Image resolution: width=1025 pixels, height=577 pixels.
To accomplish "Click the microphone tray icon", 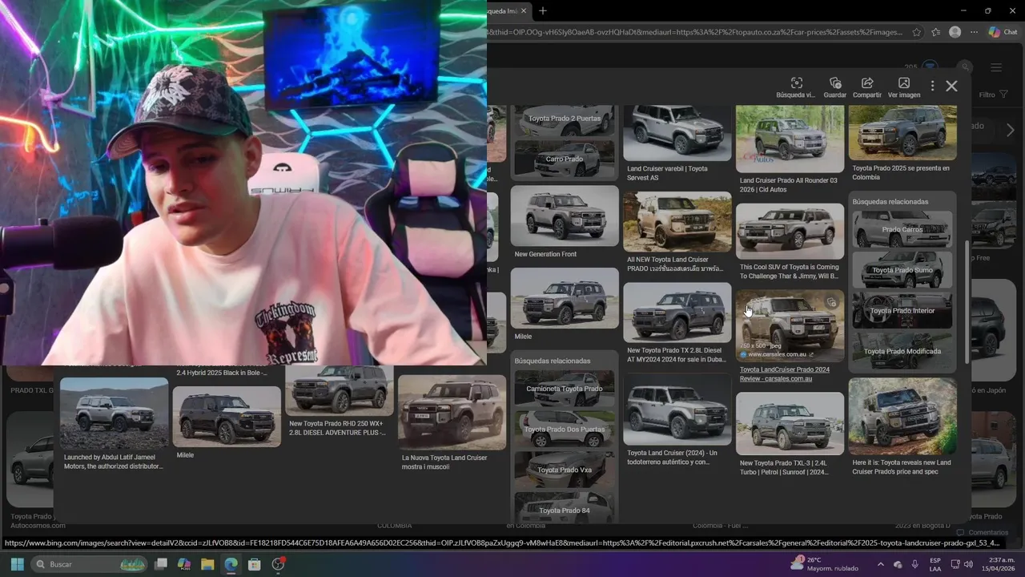I will click(914, 564).
